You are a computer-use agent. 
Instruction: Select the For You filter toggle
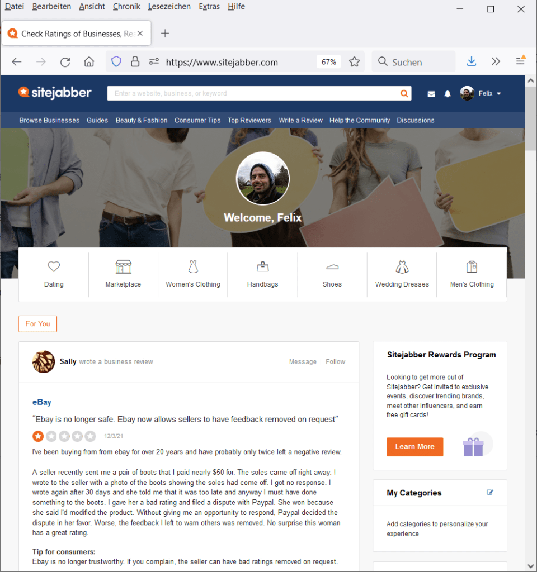point(37,324)
